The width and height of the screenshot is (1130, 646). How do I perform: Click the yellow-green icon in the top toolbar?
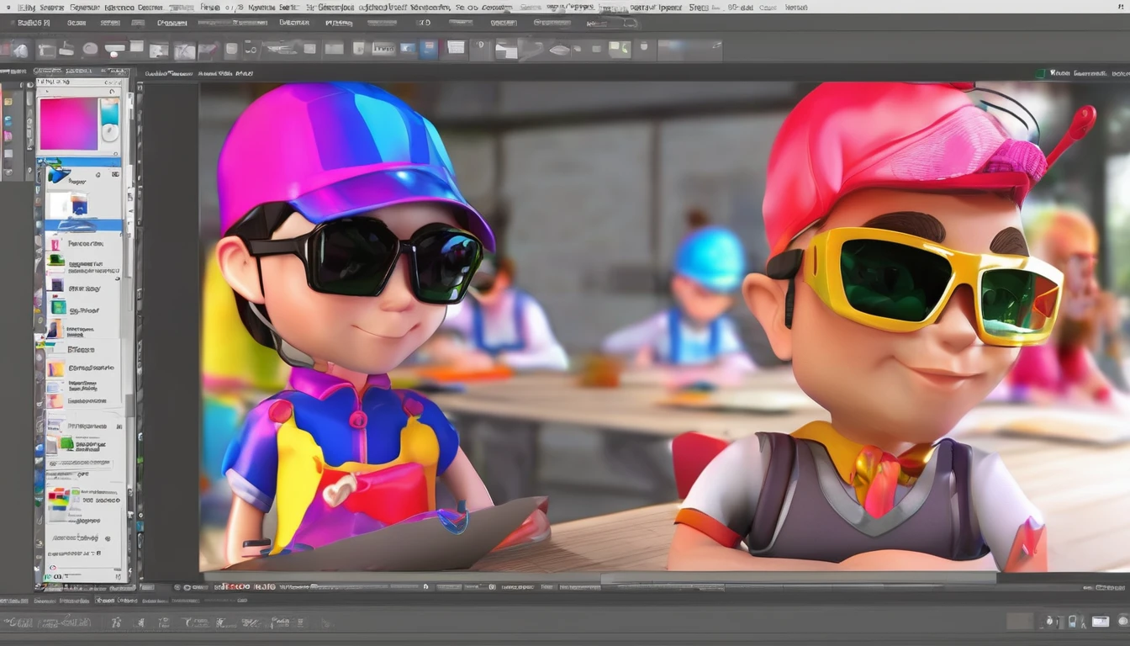(x=620, y=49)
